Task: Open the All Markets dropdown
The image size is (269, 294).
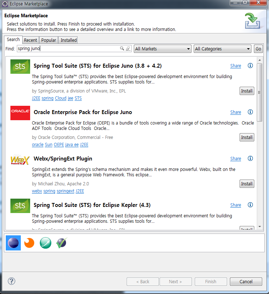Action: click(162, 49)
